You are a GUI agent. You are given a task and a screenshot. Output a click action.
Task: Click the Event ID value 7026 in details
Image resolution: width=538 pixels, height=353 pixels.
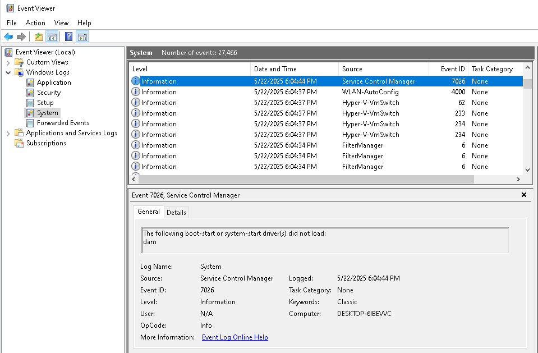207,290
